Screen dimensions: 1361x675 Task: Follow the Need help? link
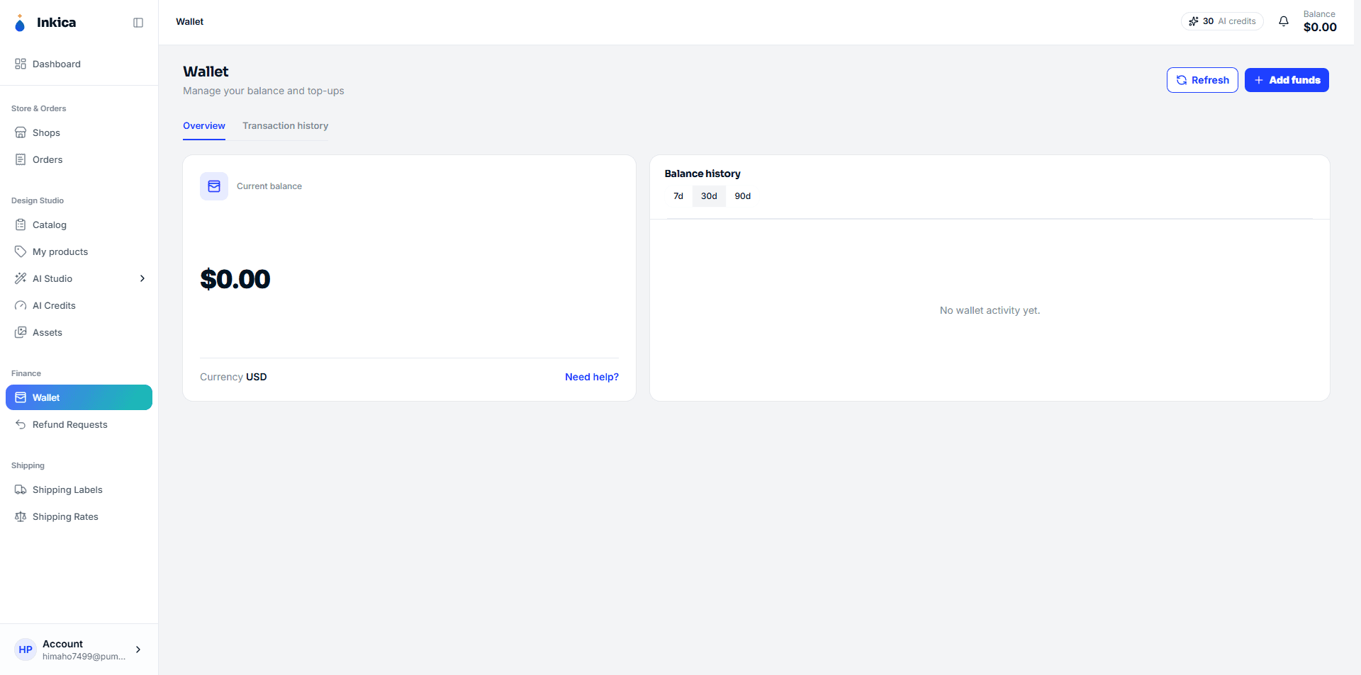[592, 377]
